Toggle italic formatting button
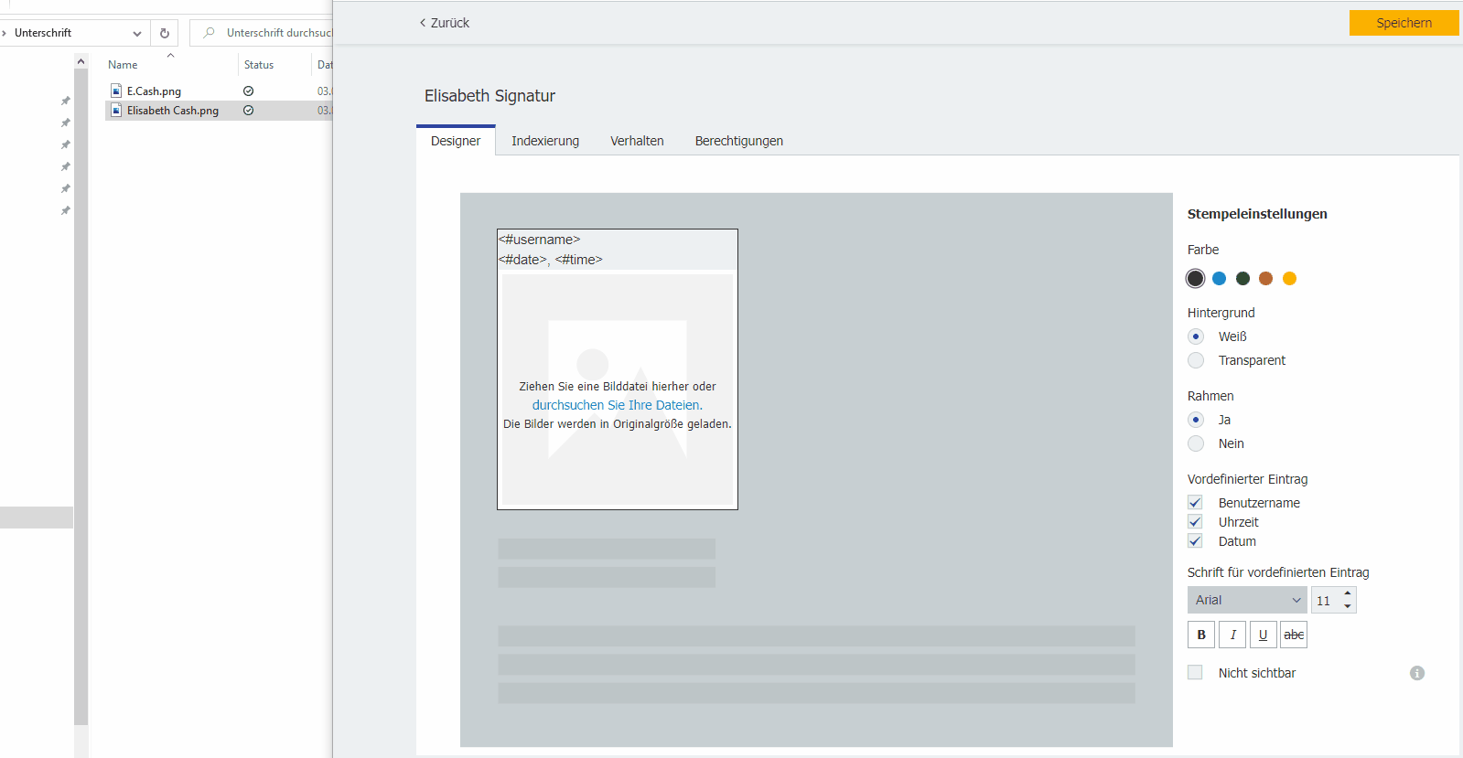Screen dimensions: 1463x758 click(1232, 635)
